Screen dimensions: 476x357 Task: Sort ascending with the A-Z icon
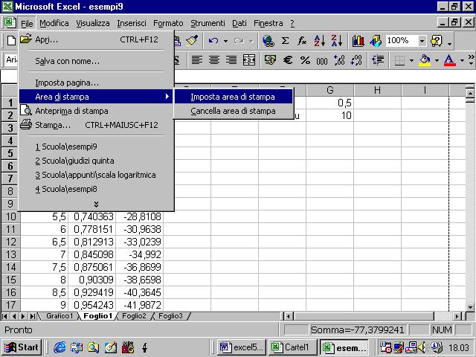320,40
